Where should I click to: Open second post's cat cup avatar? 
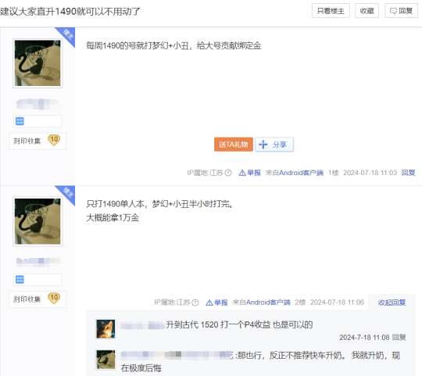pyautogui.click(x=38, y=221)
